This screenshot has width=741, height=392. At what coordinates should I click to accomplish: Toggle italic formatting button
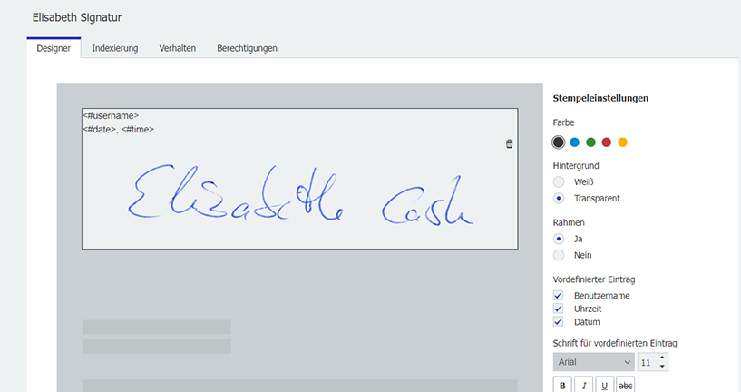583,385
